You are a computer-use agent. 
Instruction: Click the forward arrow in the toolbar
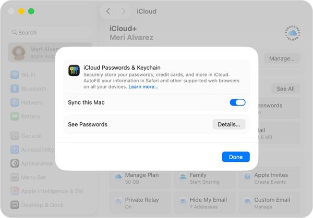pos(123,11)
